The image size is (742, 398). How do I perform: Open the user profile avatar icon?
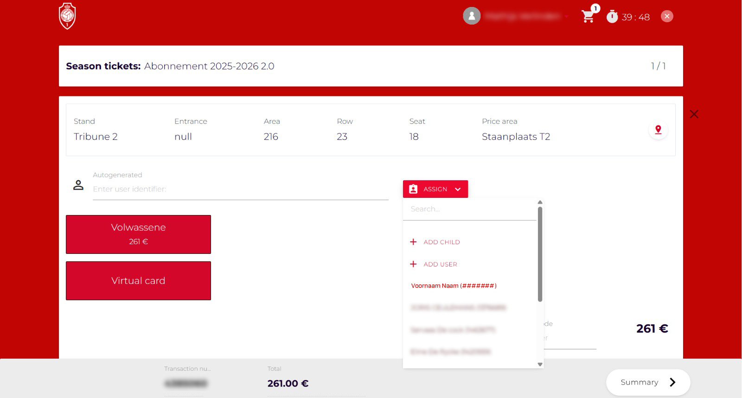(472, 16)
